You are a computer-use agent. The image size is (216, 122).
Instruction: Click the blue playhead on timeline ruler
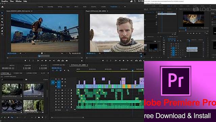click(133, 70)
